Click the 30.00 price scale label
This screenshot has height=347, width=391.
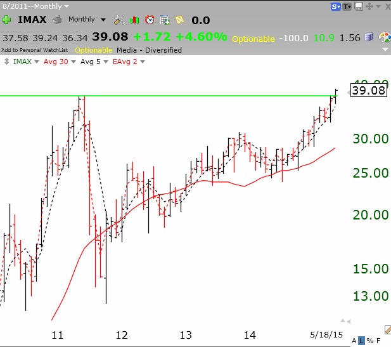371,138
